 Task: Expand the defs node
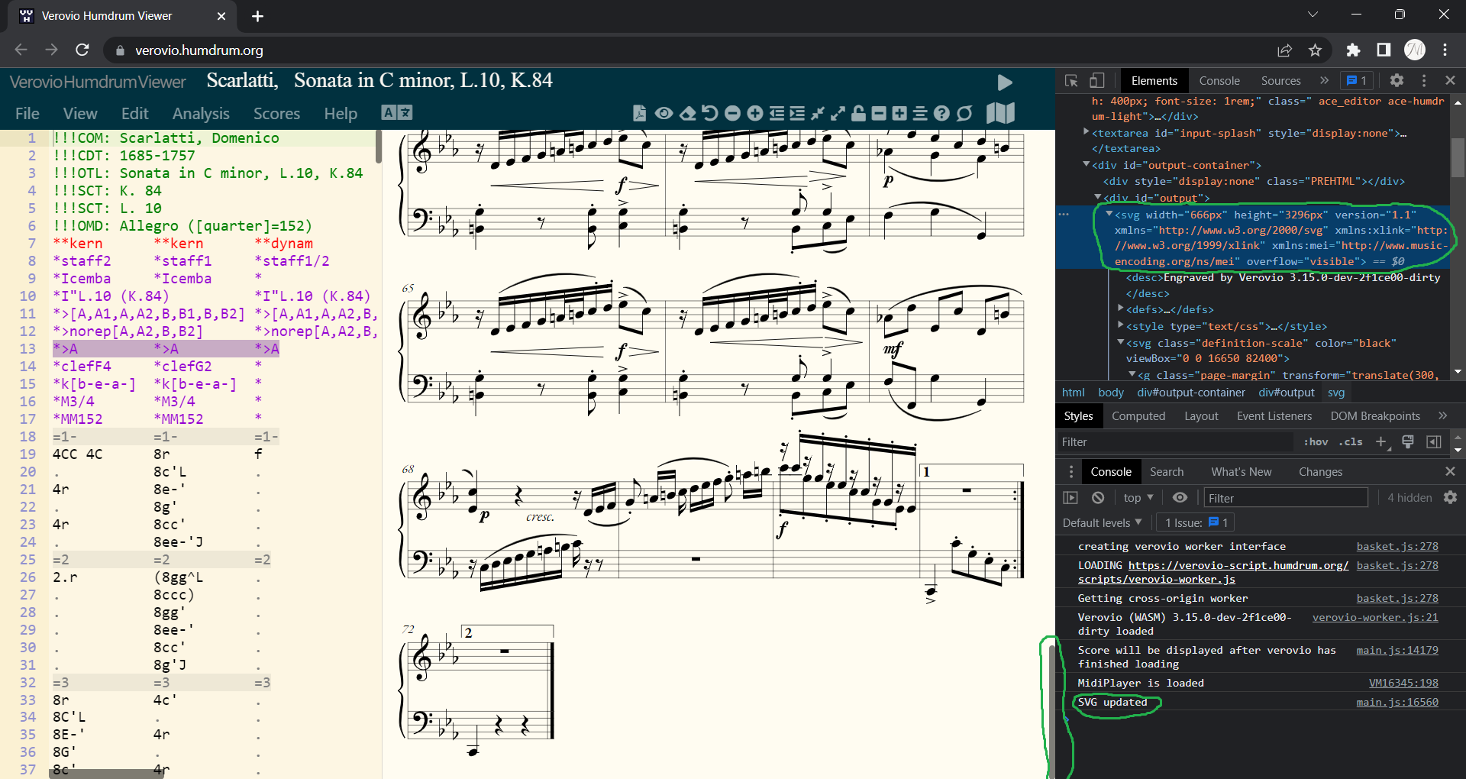point(1120,309)
